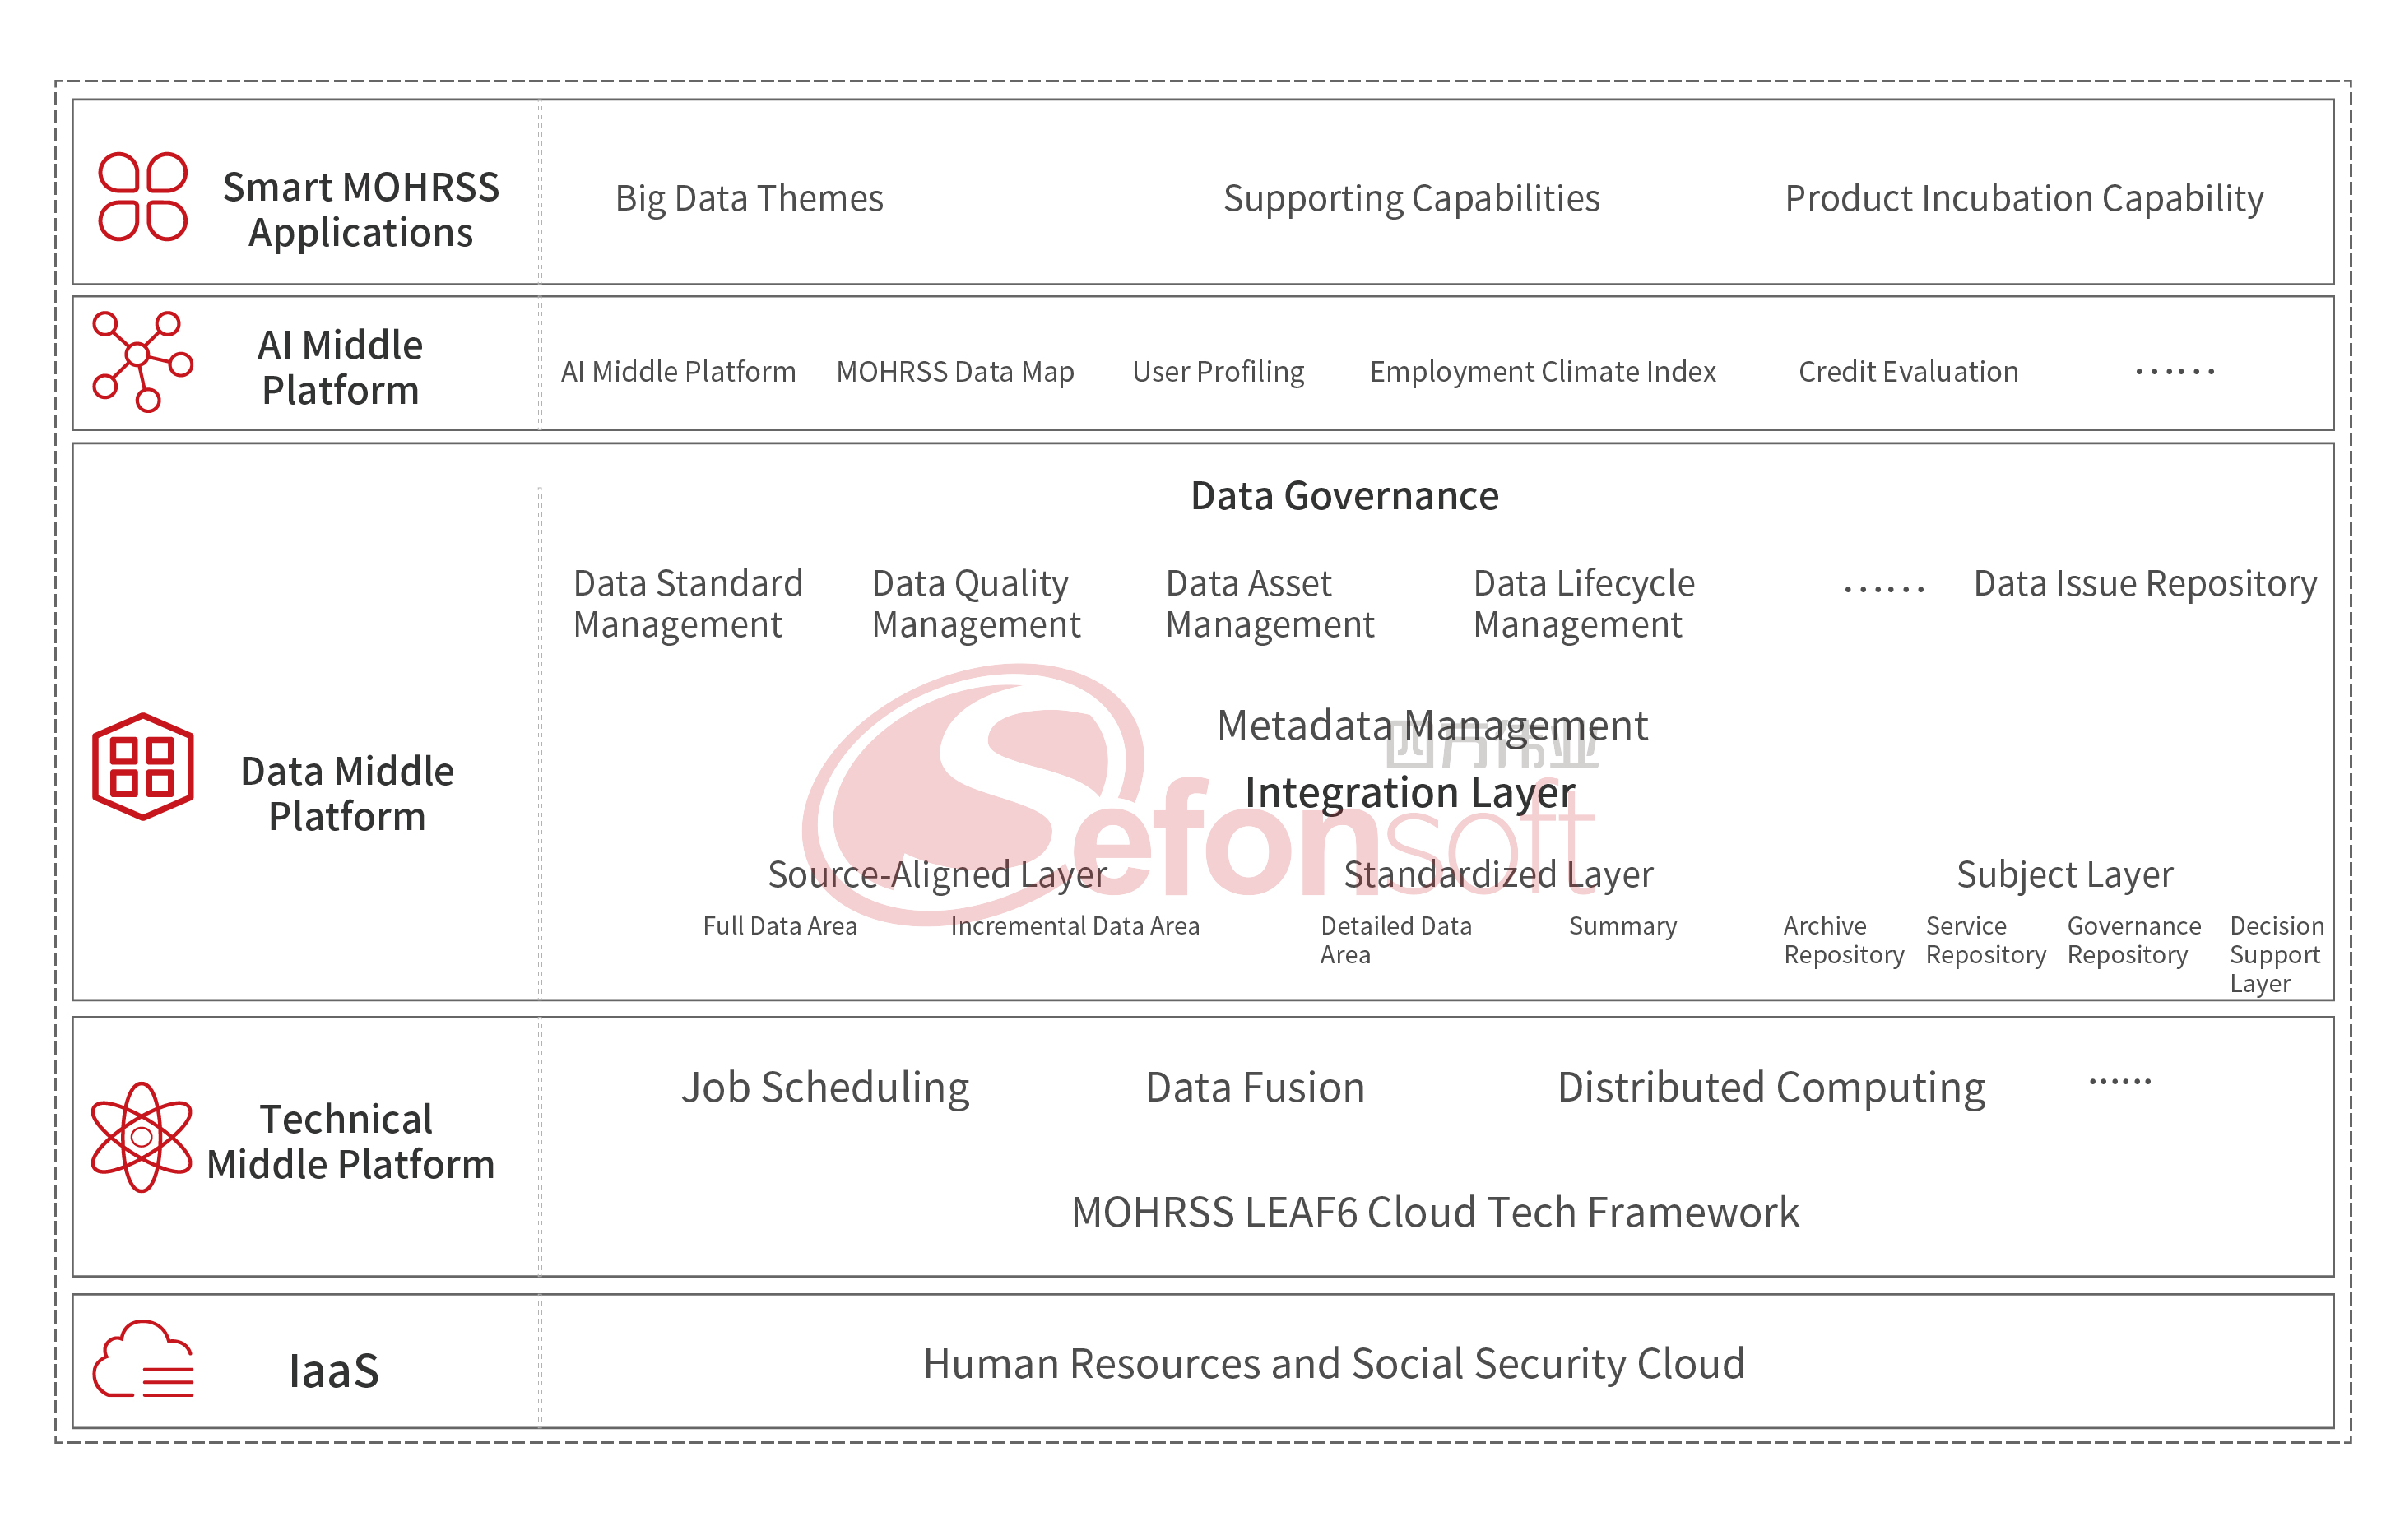Click the Technical Middle Platform atom icon
This screenshot has height=1526, width=2400.
[x=142, y=1137]
